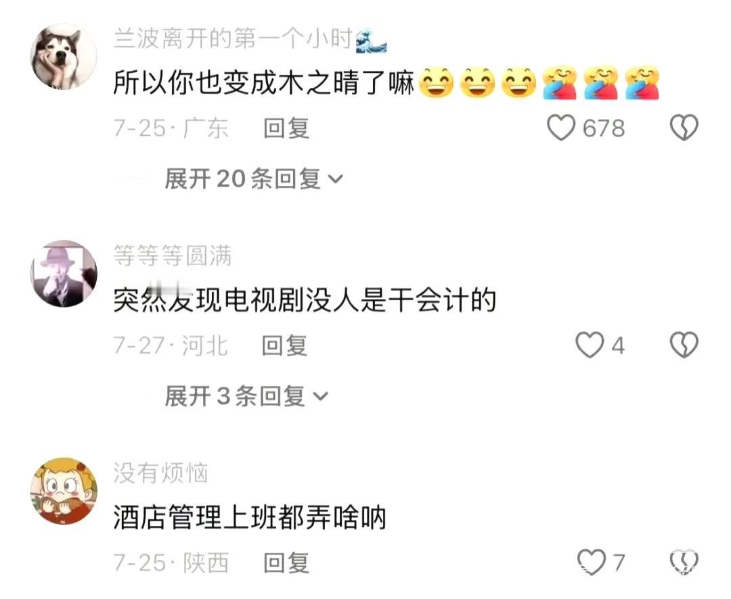Open username 等等等圆满
The image size is (731, 599).
(x=173, y=256)
